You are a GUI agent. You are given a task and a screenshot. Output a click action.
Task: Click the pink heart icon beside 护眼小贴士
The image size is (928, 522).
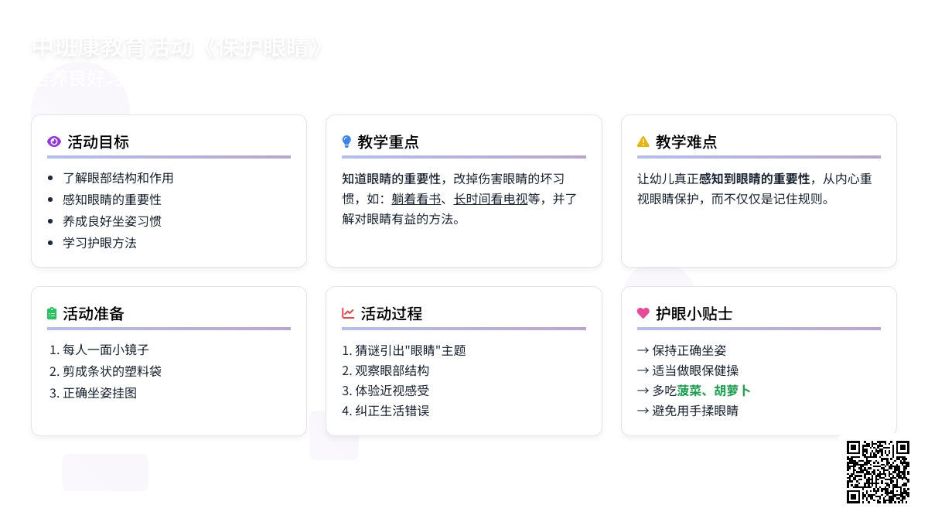pos(643,313)
